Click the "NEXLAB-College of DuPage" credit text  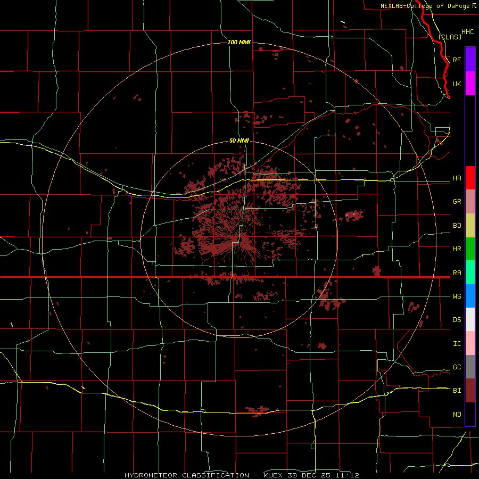[x=426, y=6]
